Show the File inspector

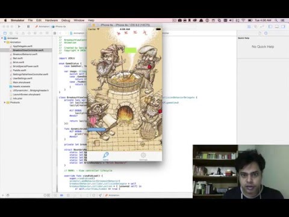(x=260, y=33)
